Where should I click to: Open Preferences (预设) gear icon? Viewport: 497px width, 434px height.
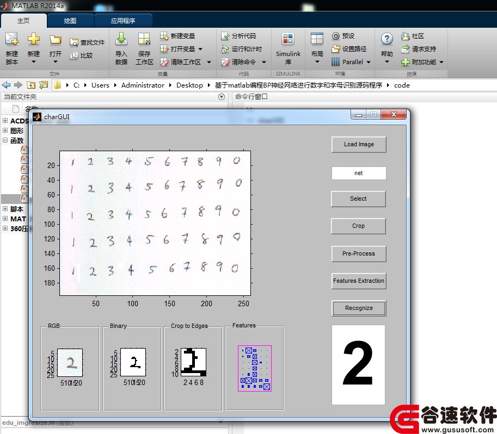[336, 36]
